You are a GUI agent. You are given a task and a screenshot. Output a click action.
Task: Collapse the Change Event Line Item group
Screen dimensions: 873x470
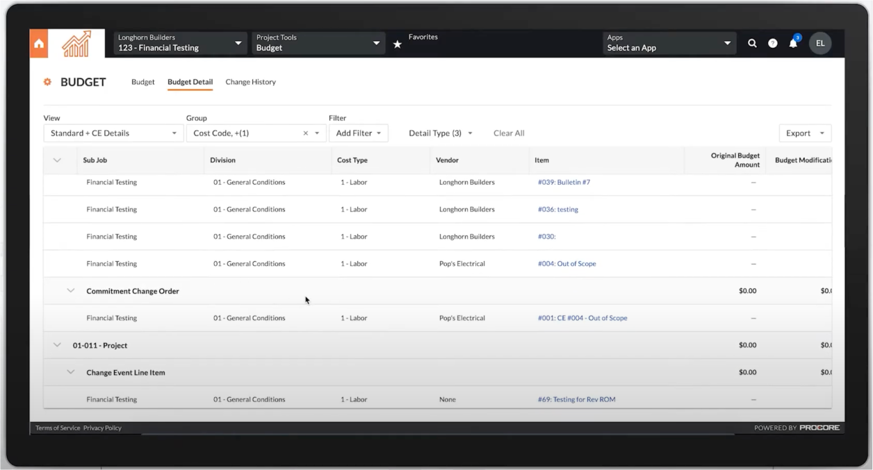(x=71, y=372)
